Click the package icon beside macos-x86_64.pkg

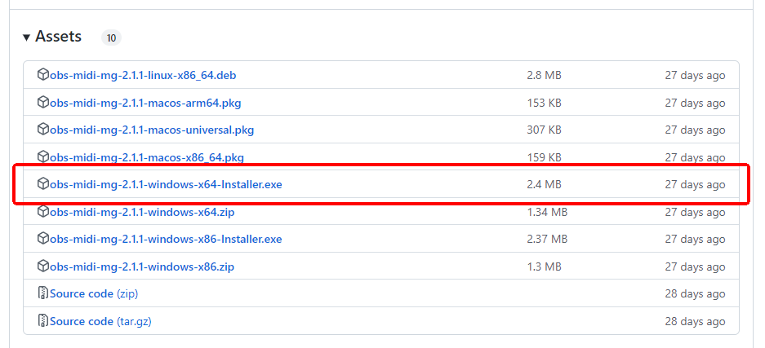[x=43, y=156]
